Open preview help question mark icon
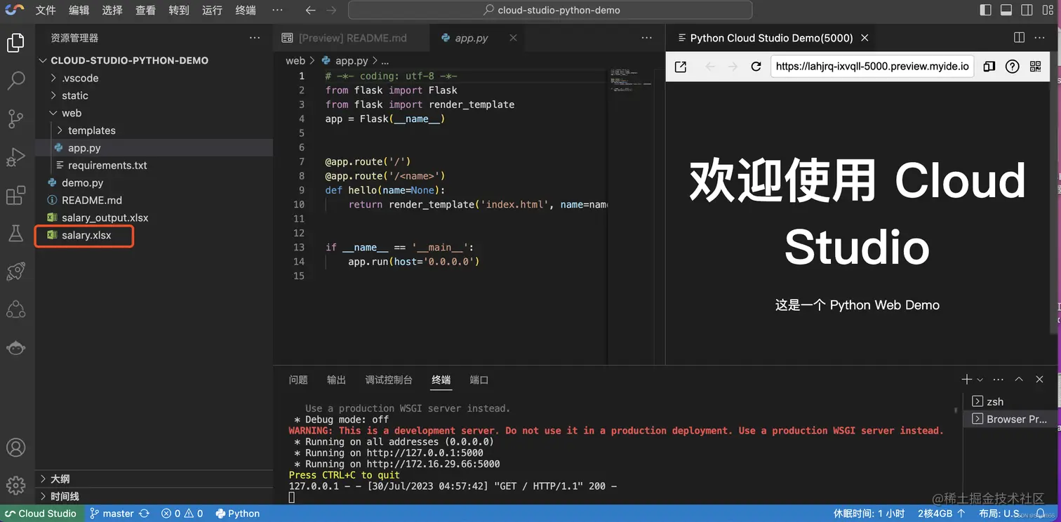 click(x=1012, y=67)
